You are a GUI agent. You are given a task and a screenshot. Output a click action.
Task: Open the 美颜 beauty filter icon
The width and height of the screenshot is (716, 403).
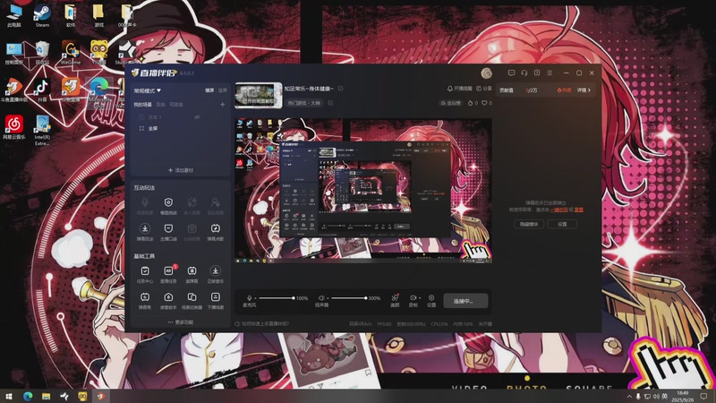pyautogui.click(x=395, y=300)
